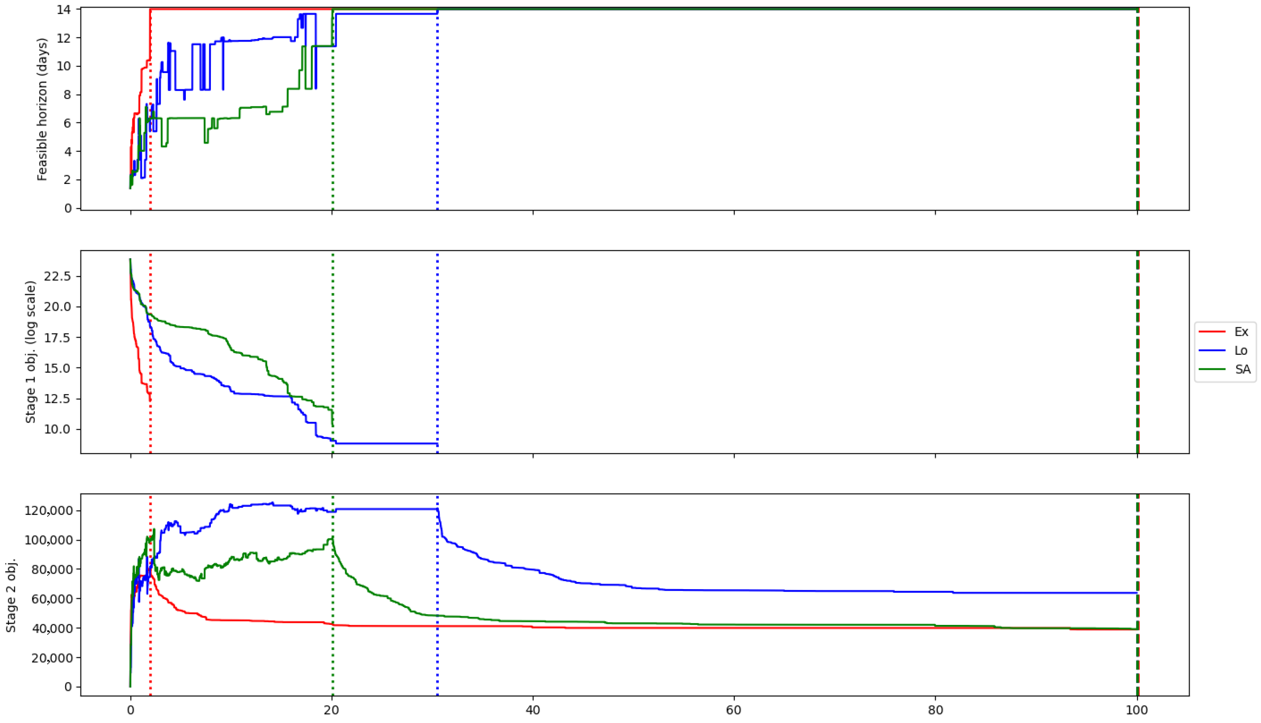Click the '12.5' tick in Stage 1 plot
Screen dimensions: 1261x723
[58, 399]
